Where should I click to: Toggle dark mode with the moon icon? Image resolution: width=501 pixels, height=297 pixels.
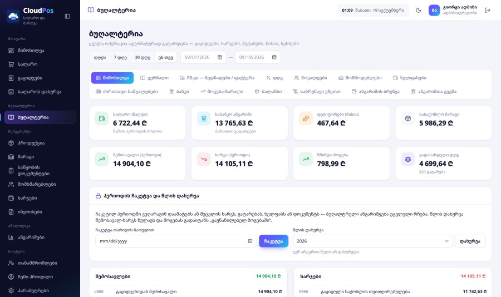click(x=418, y=10)
